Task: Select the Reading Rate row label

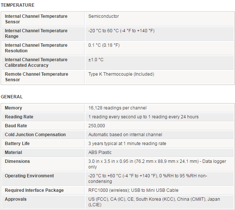Action: 19,117
